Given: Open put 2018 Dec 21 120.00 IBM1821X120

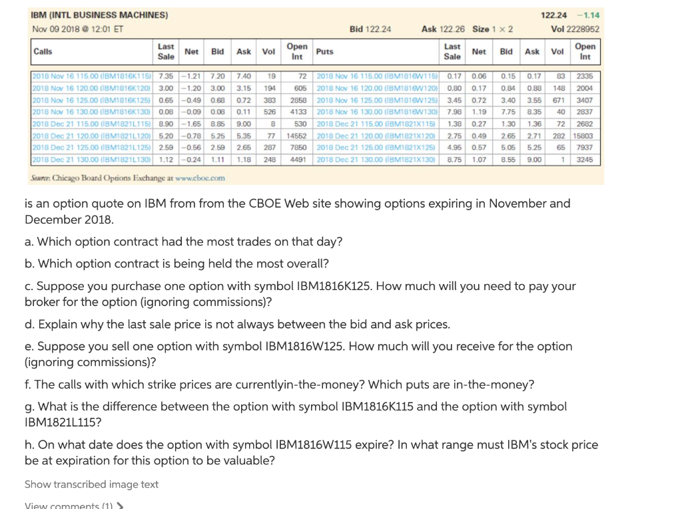Looking at the screenshot, I should point(376,136).
